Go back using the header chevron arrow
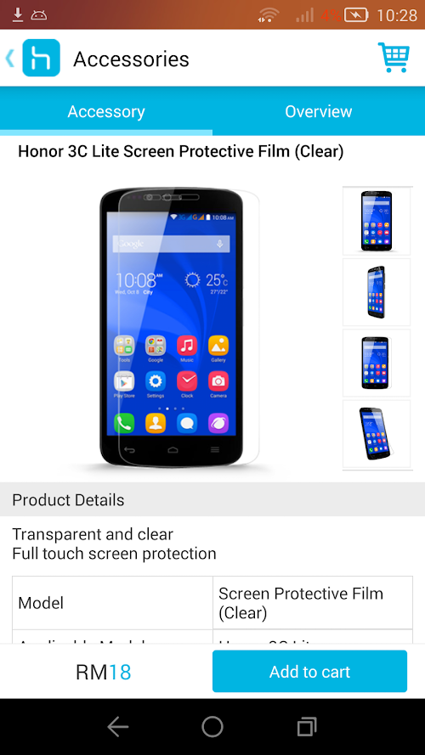This screenshot has width=425, height=755. pos(9,59)
